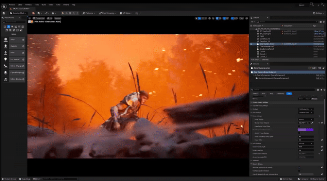327x181 pixels.
Task: Open the Output Log
Action: click(x=25, y=179)
